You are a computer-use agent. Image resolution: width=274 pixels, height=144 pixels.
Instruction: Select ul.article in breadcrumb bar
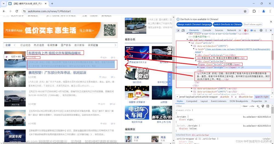tap(224, 97)
